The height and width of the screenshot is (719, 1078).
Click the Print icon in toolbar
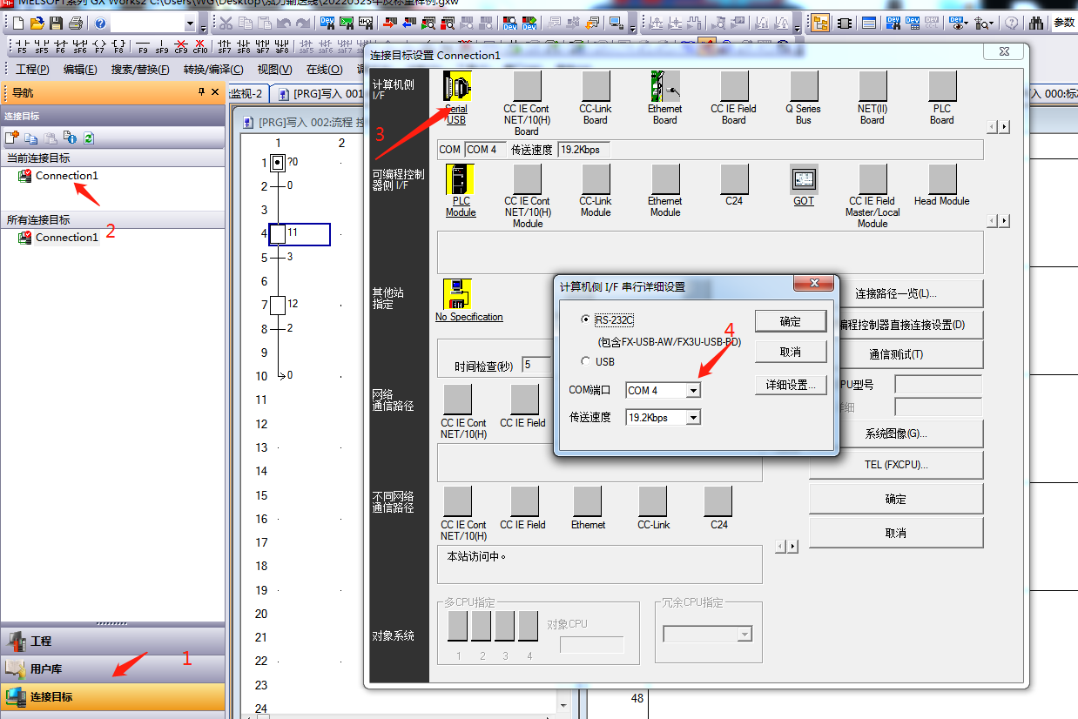(x=76, y=24)
